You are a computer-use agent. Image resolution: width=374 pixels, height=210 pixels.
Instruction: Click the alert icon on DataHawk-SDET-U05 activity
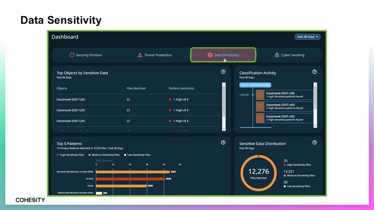(x=260, y=95)
